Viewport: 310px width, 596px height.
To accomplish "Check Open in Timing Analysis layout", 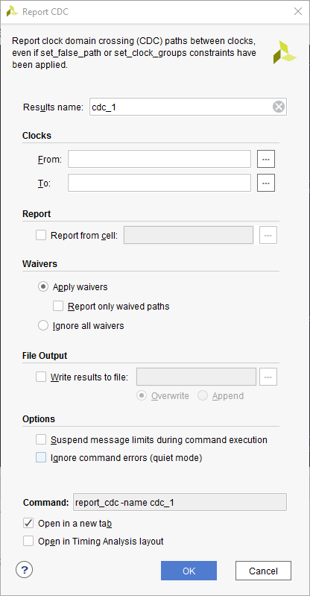I will pyautogui.click(x=28, y=542).
